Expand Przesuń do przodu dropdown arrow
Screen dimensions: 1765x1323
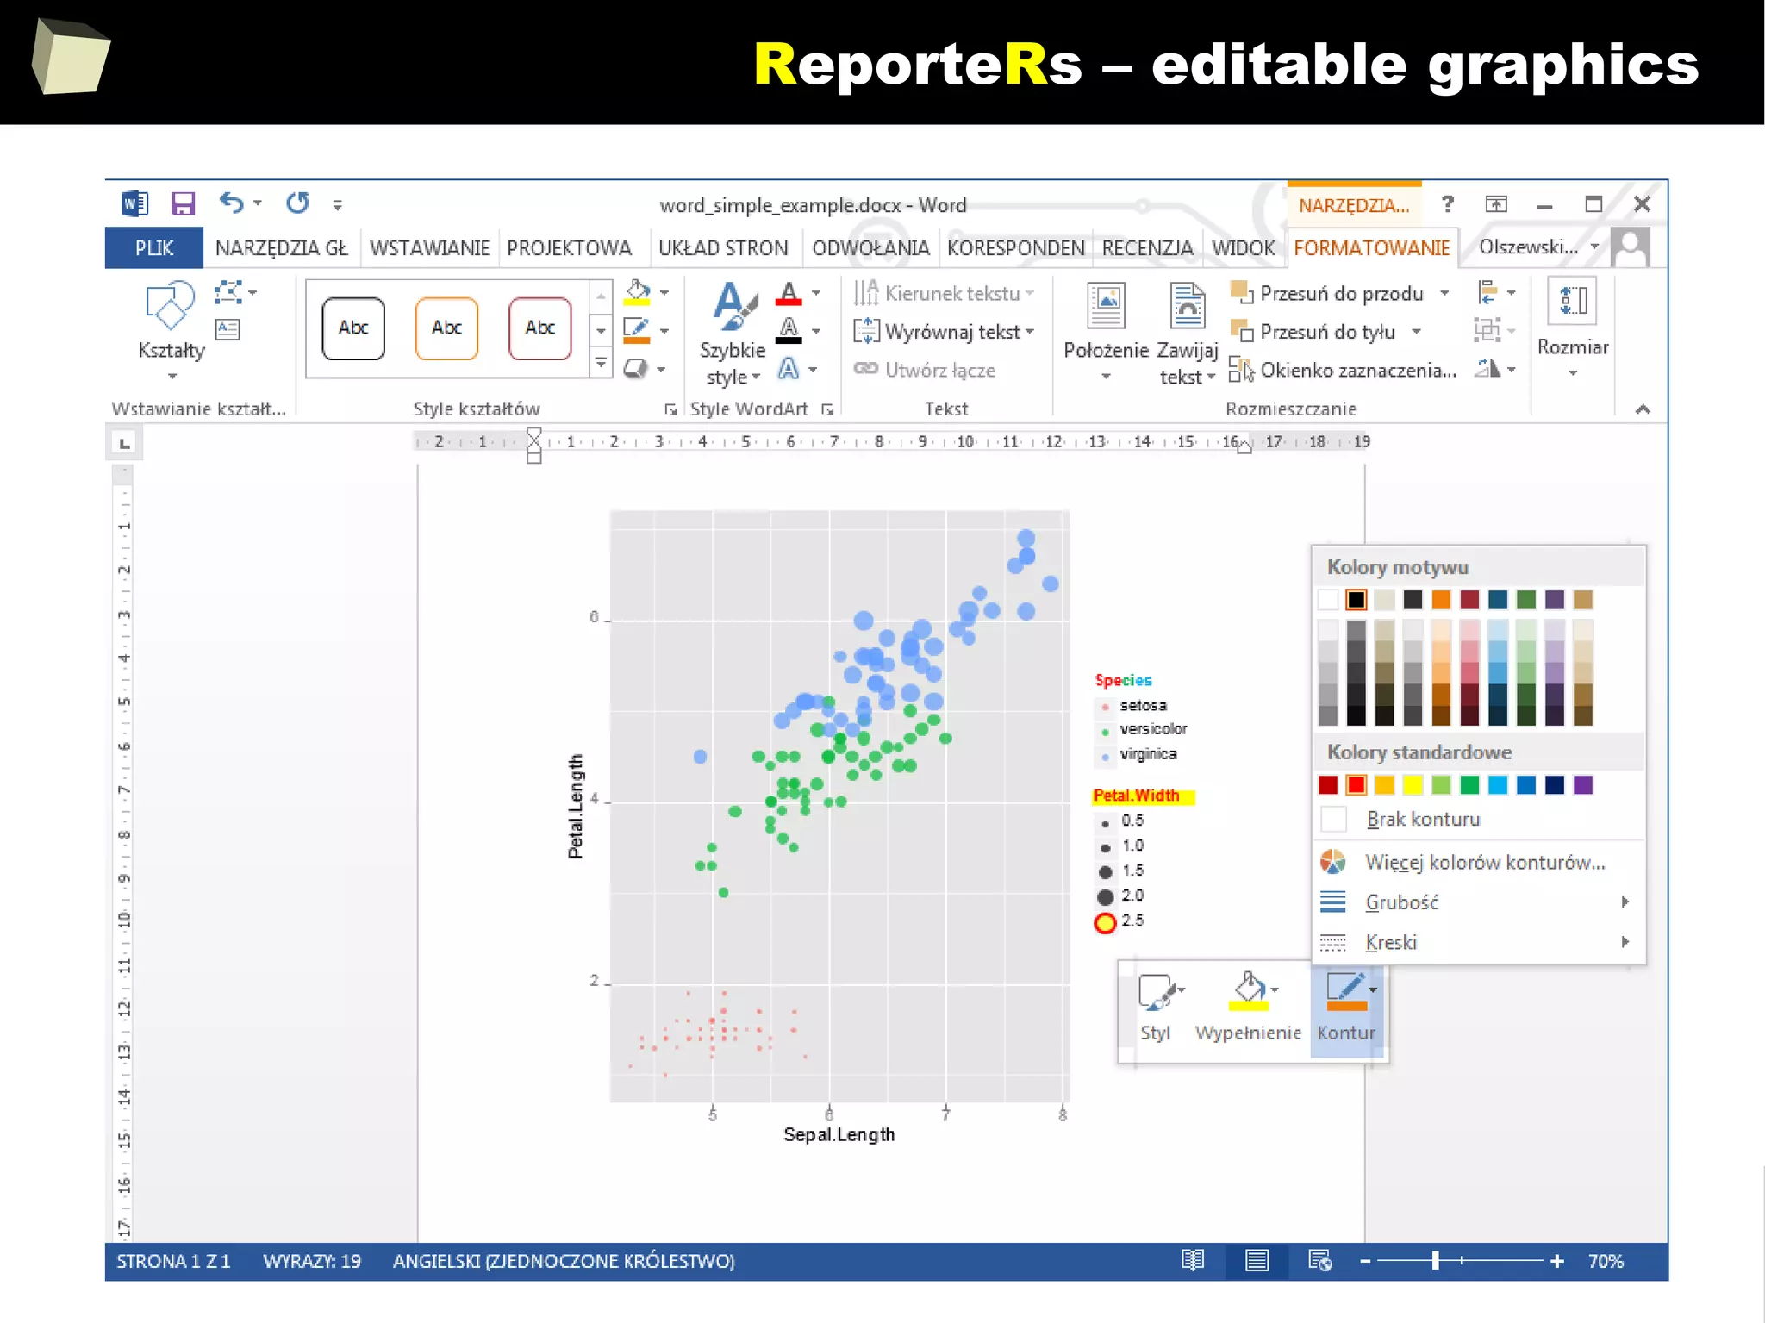[x=1444, y=293]
